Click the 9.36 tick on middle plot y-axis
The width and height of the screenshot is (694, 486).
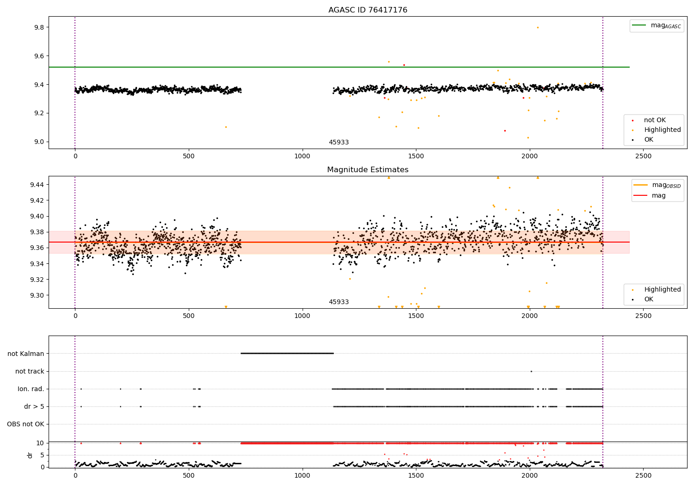point(37,248)
